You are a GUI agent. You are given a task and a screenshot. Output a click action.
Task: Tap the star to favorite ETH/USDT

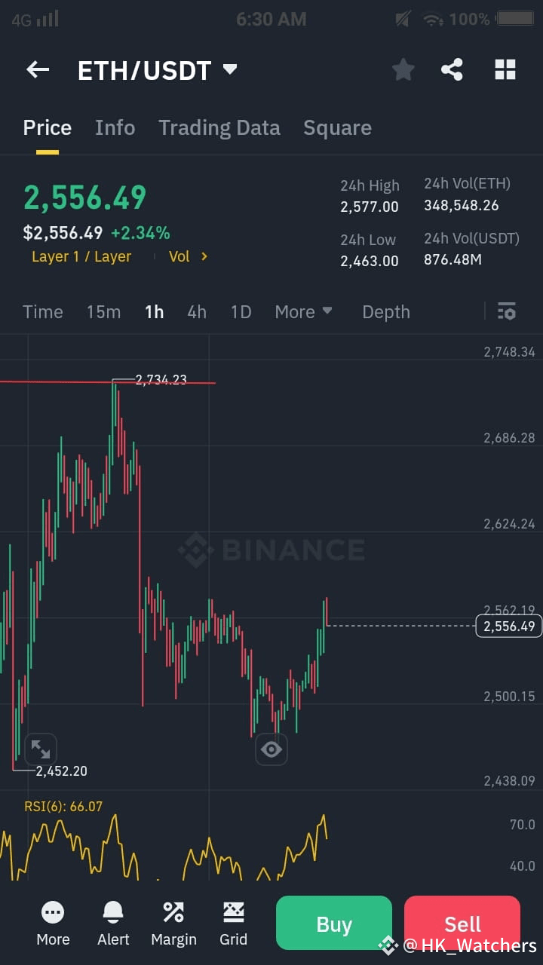pyautogui.click(x=403, y=69)
